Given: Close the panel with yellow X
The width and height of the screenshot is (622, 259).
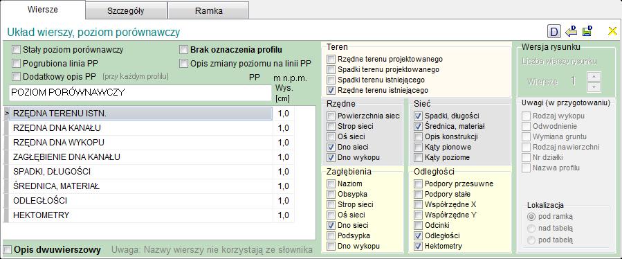Looking at the screenshot, I should tap(612, 31).
